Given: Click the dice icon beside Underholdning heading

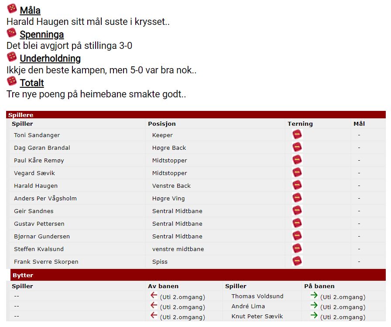Looking at the screenshot, I should click(11, 57).
